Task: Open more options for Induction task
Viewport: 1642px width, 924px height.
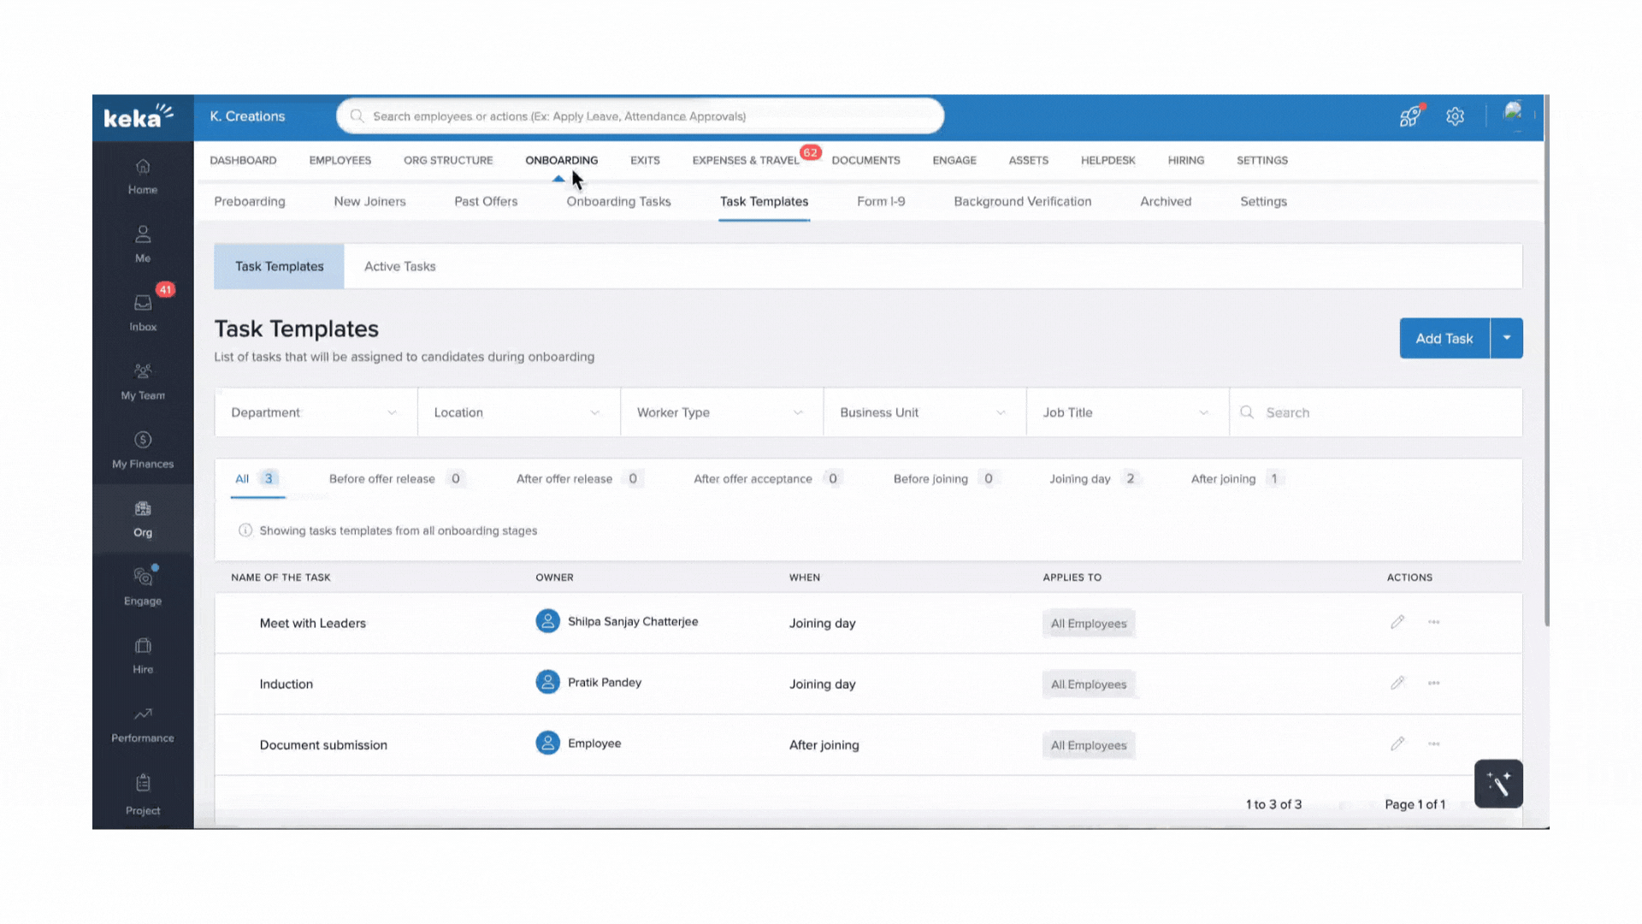Action: (1434, 684)
